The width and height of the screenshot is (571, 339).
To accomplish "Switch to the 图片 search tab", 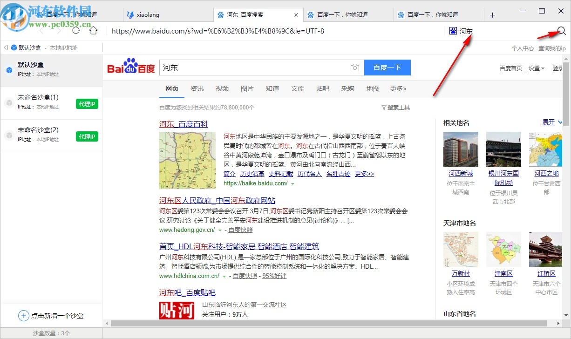I will click(247, 88).
